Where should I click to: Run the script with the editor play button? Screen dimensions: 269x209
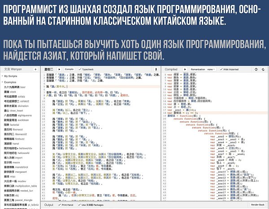click(59, 69)
